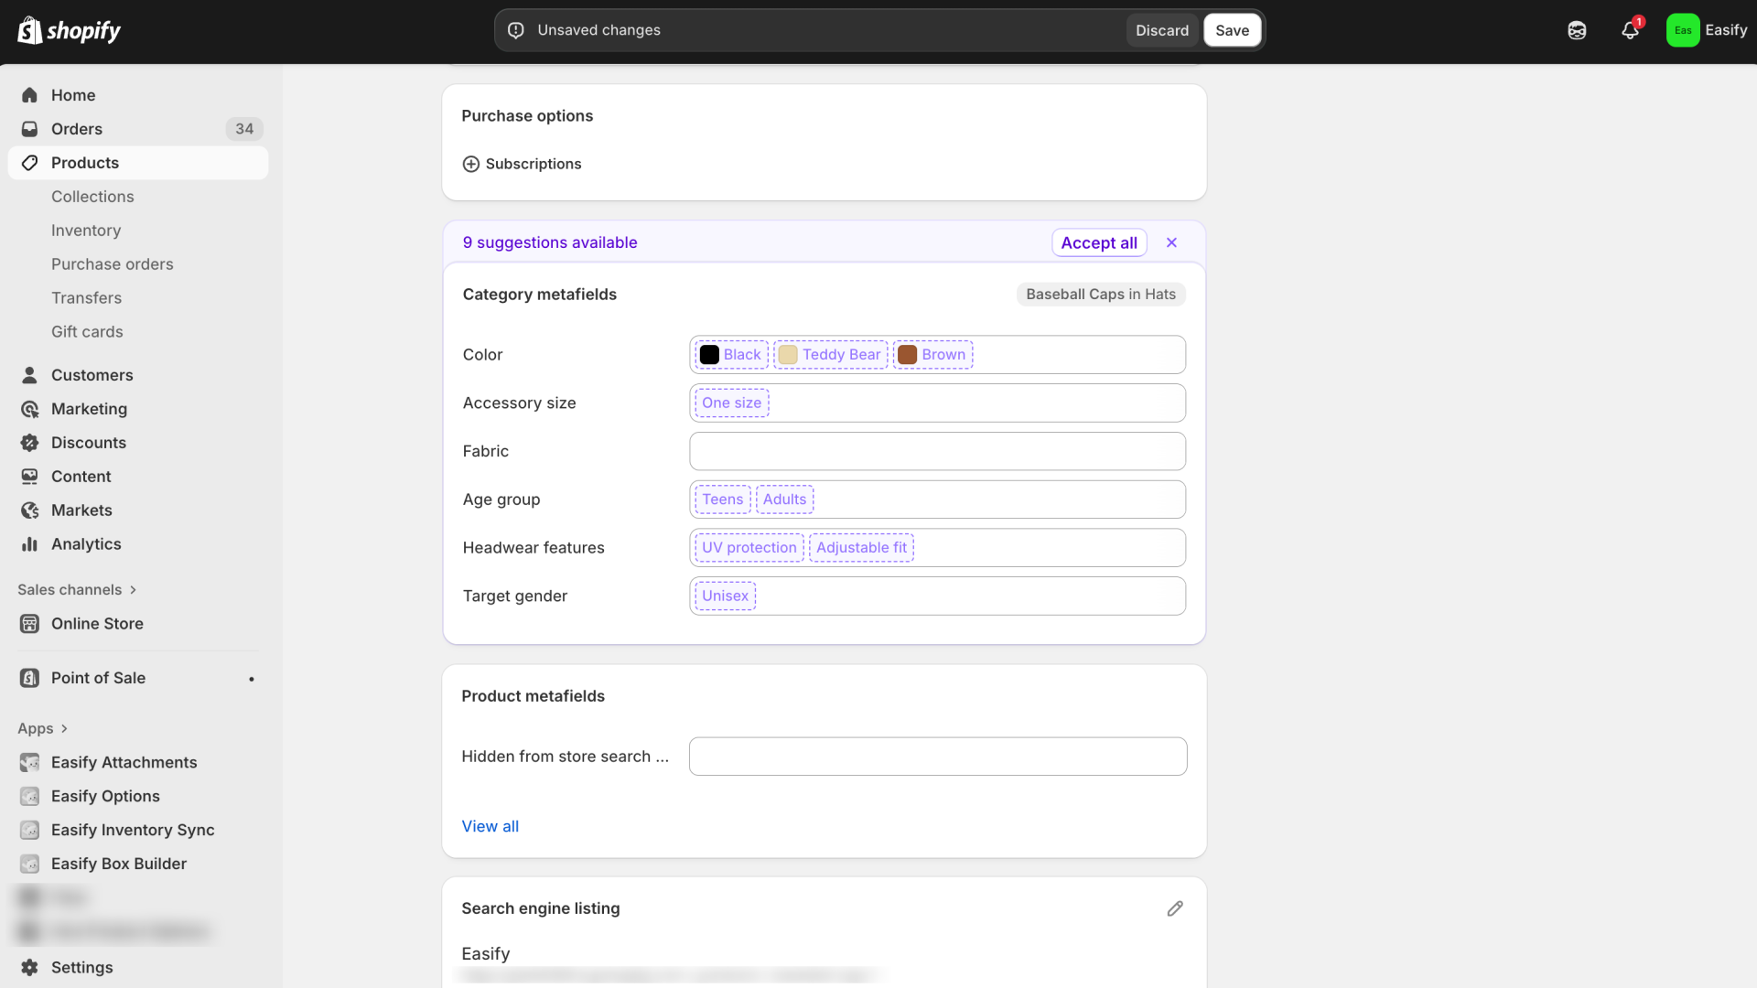Dismiss the suggestions banner
Viewport: 1757px width, 988px height.
point(1171,242)
